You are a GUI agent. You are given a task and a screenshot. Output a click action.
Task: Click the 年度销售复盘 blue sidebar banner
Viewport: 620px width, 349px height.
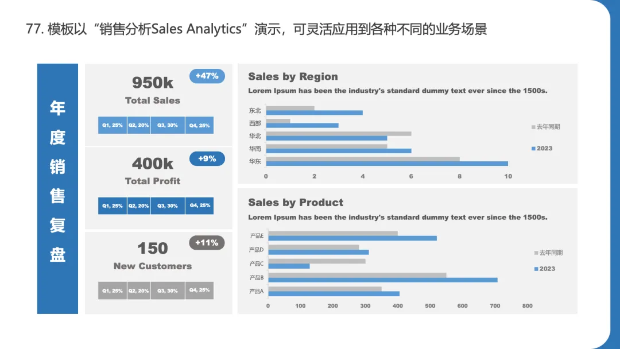58,188
